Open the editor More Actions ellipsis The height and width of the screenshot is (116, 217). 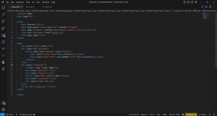214,7
